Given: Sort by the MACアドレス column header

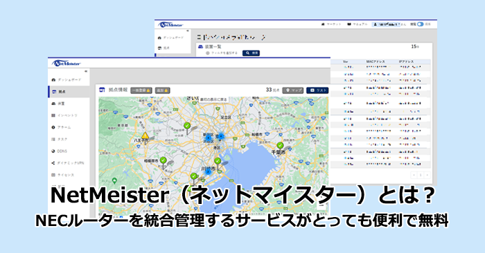Looking at the screenshot, I should [376, 62].
